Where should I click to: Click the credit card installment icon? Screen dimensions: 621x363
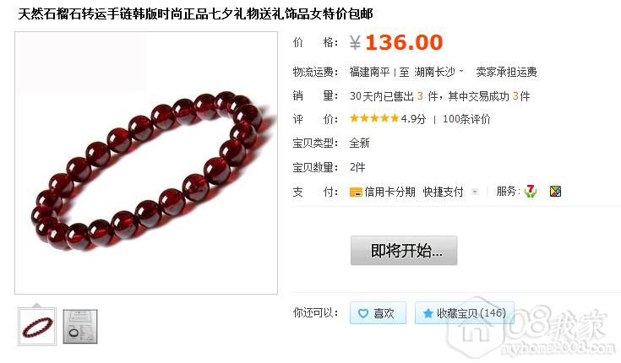[x=356, y=192]
